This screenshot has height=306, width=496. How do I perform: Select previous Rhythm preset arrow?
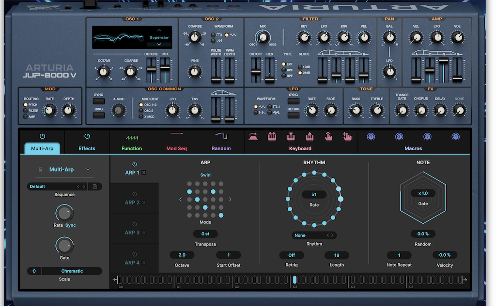(328, 235)
